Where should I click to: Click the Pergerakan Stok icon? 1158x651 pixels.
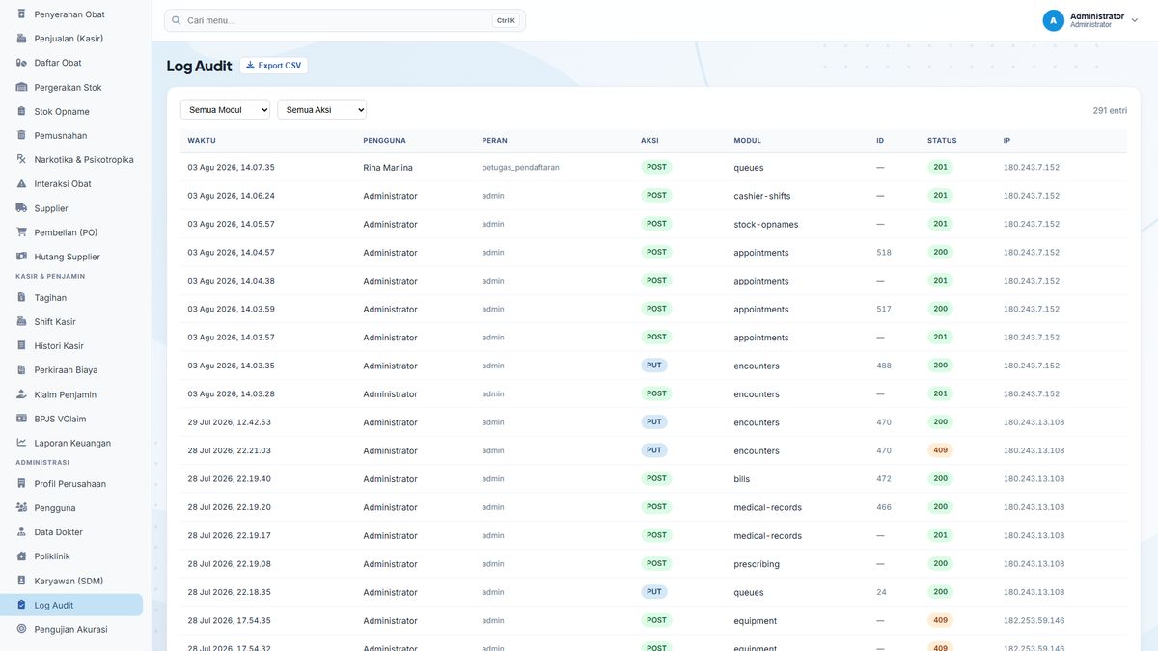[22, 87]
